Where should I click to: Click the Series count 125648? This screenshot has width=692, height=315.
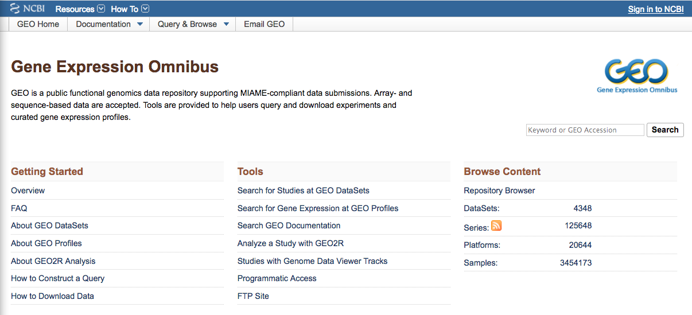click(x=578, y=226)
